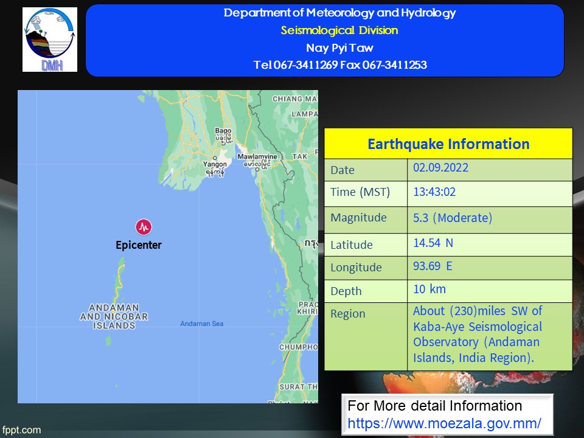Click the DMH logo in the header
The width and height of the screenshot is (584, 438).
[x=50, y=40]
